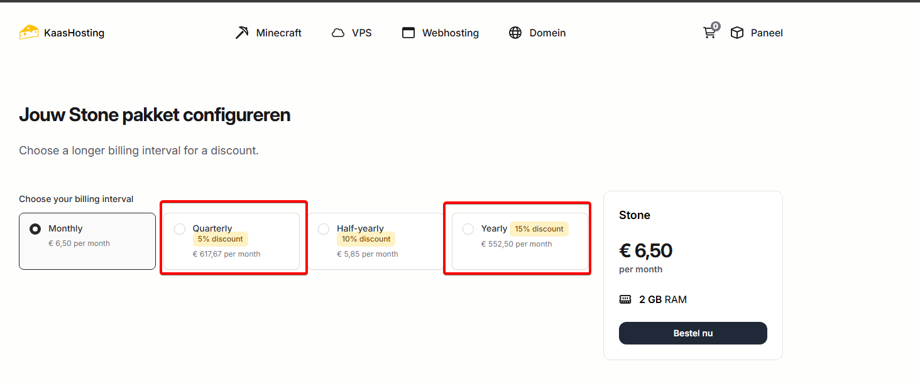Click the RAM memory chip icon
This screenshot has width=920, height=384.
click(x=625, y=299)
